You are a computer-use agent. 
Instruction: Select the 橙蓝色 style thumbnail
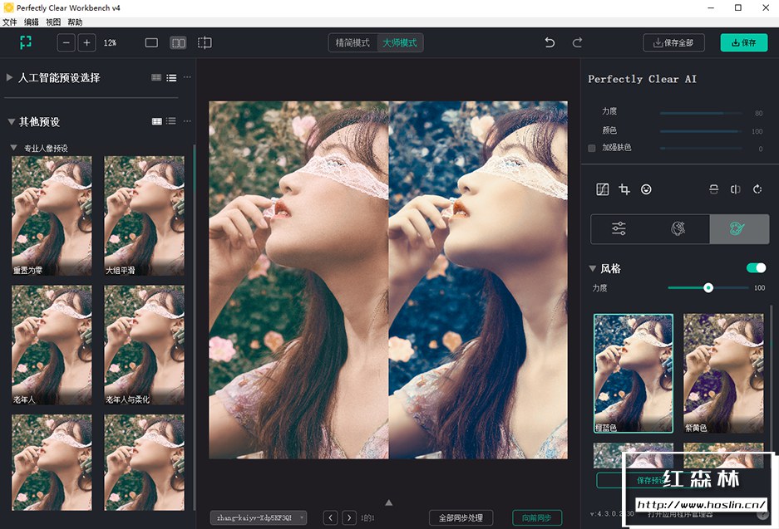tap(634, 373)
